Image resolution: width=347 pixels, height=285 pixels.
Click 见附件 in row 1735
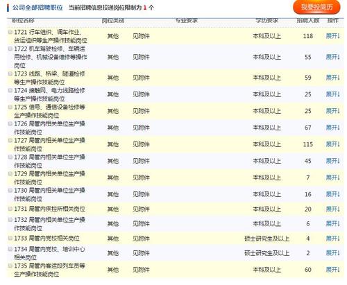[141, 270]
